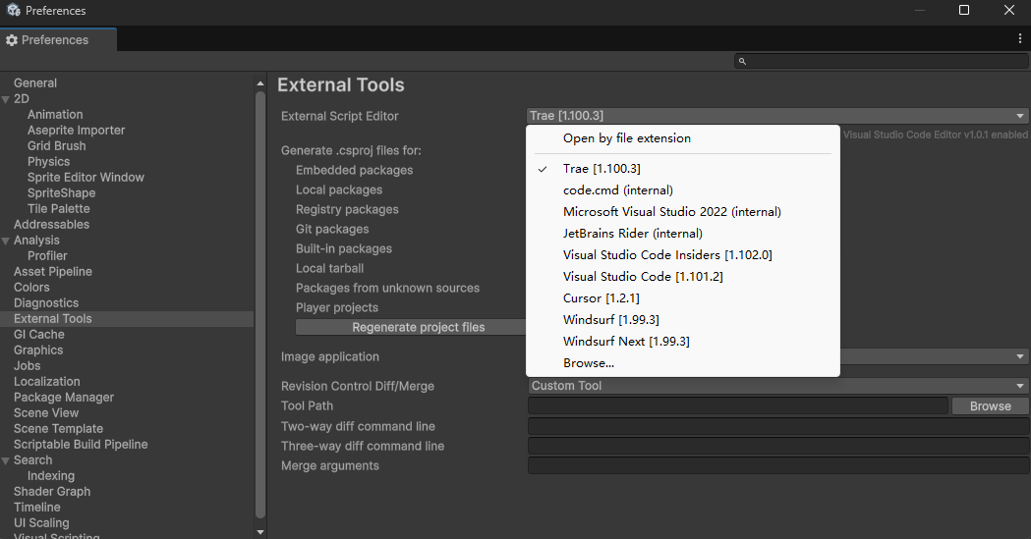Open Jobs preferences
The width and height of the screenshot is (1031, 539).
pos(27,366)
